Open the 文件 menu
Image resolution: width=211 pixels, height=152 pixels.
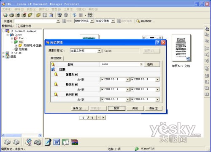pyautogui.click(x=7, y=9)
